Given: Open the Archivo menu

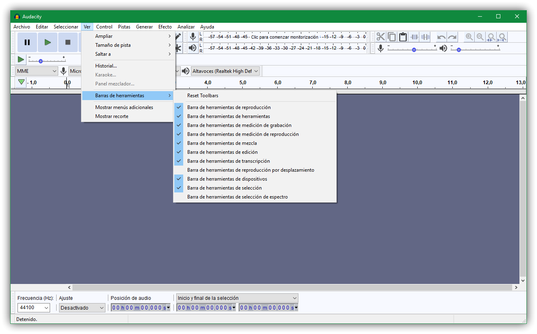Looking at the screenshot, I should (x=22, y=27).
